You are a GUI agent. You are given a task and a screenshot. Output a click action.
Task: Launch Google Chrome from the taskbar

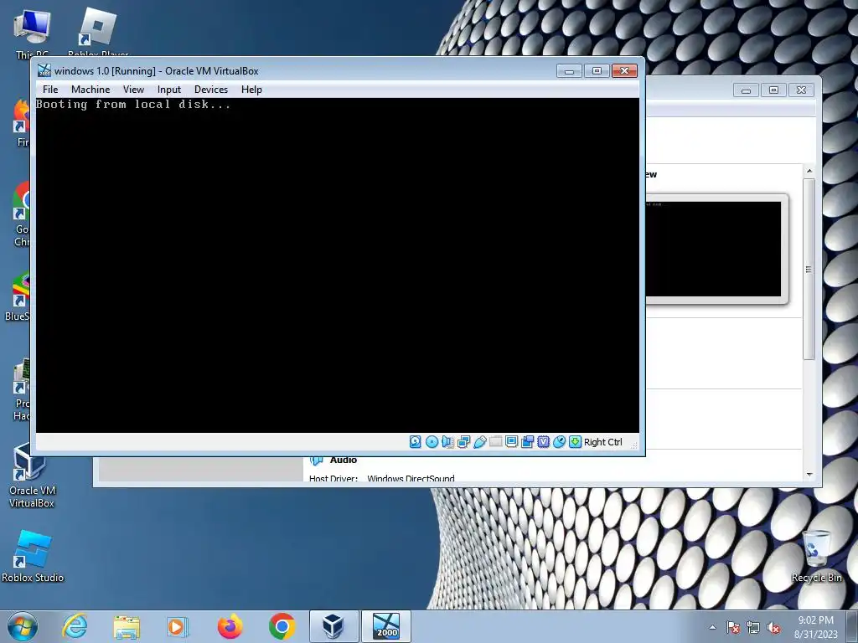point(282,626)
